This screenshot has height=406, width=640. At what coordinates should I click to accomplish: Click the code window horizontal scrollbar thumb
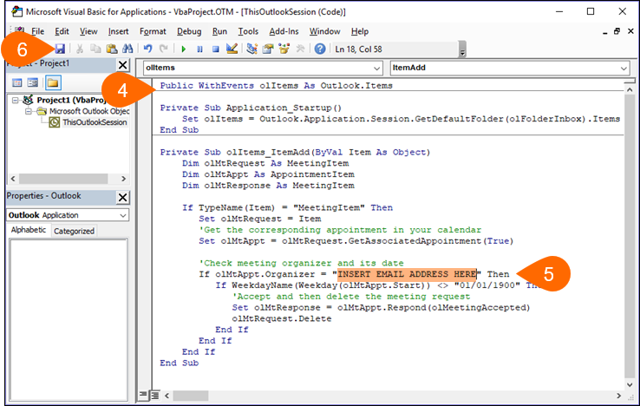[x=191, y=396]
